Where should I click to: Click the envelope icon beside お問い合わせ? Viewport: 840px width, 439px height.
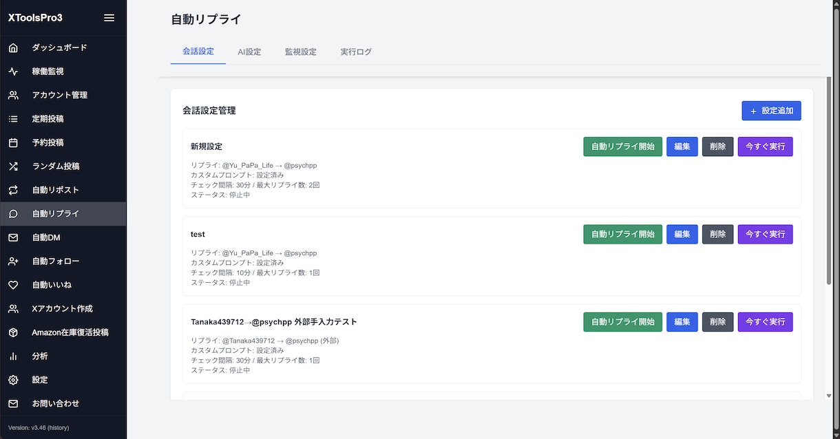click(x=13, y=404)
